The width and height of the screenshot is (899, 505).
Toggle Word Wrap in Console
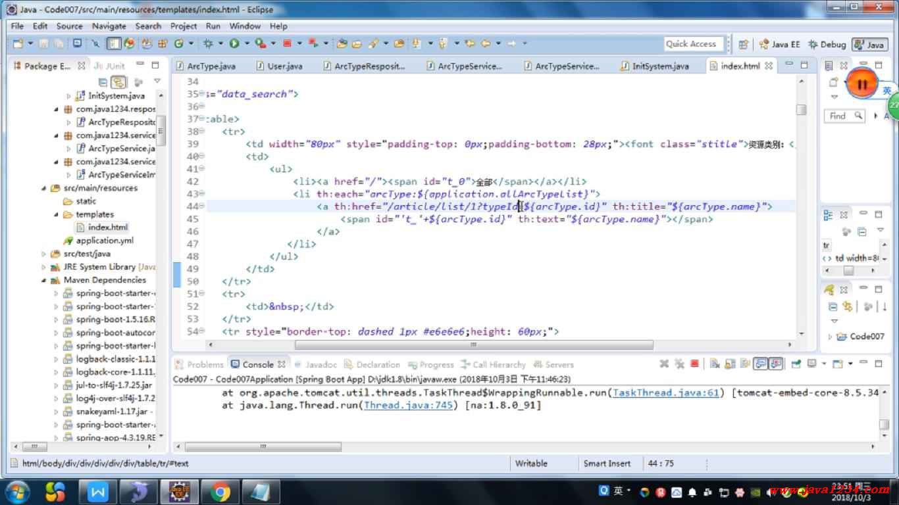744,364
